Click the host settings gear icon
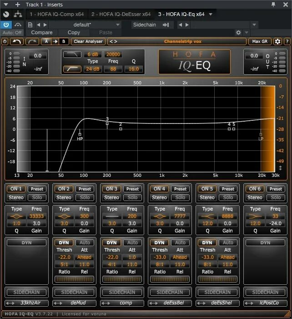 coord(238,32)
